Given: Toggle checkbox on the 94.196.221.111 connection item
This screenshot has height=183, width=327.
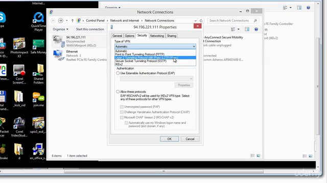Looking at the screenshot, I should (55, 37).
